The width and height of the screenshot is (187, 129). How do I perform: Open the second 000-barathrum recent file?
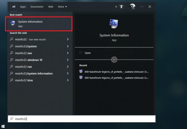click(x=114, y=78)
